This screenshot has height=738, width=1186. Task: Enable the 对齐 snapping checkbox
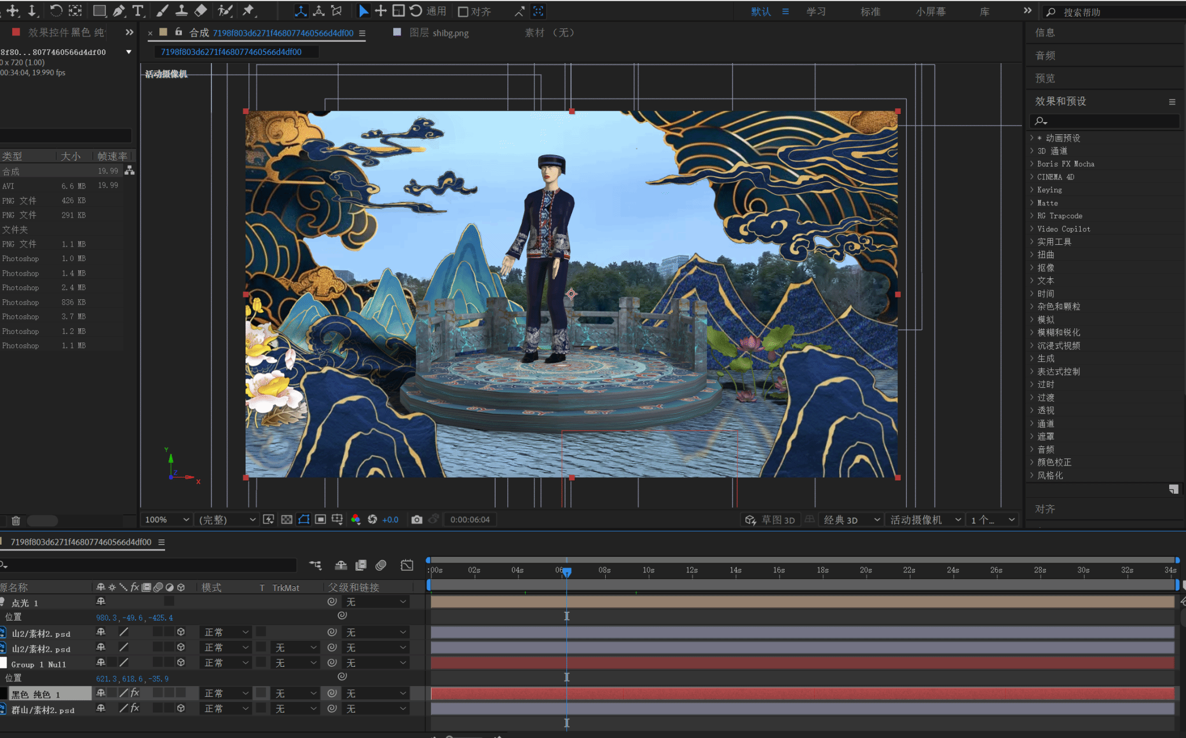[463, 12]
